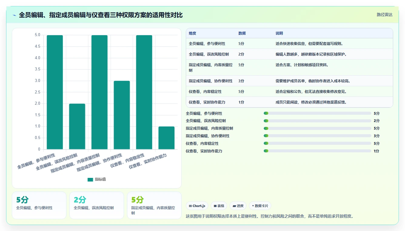Select the chart bar for 指定成员编辑，内容质量控制
Screen dimensions: 405x231
[x=99, y=92]
